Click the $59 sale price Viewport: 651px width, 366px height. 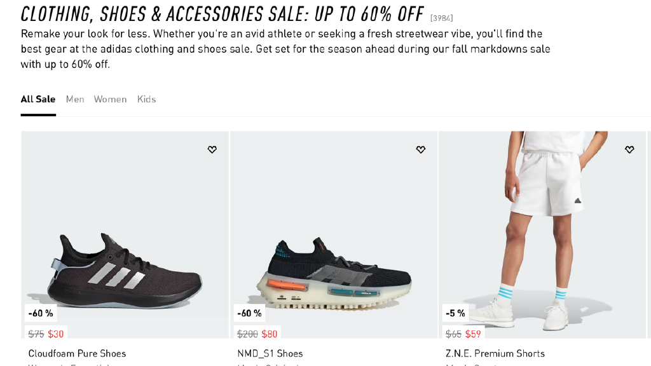click(x=473, y=334)
